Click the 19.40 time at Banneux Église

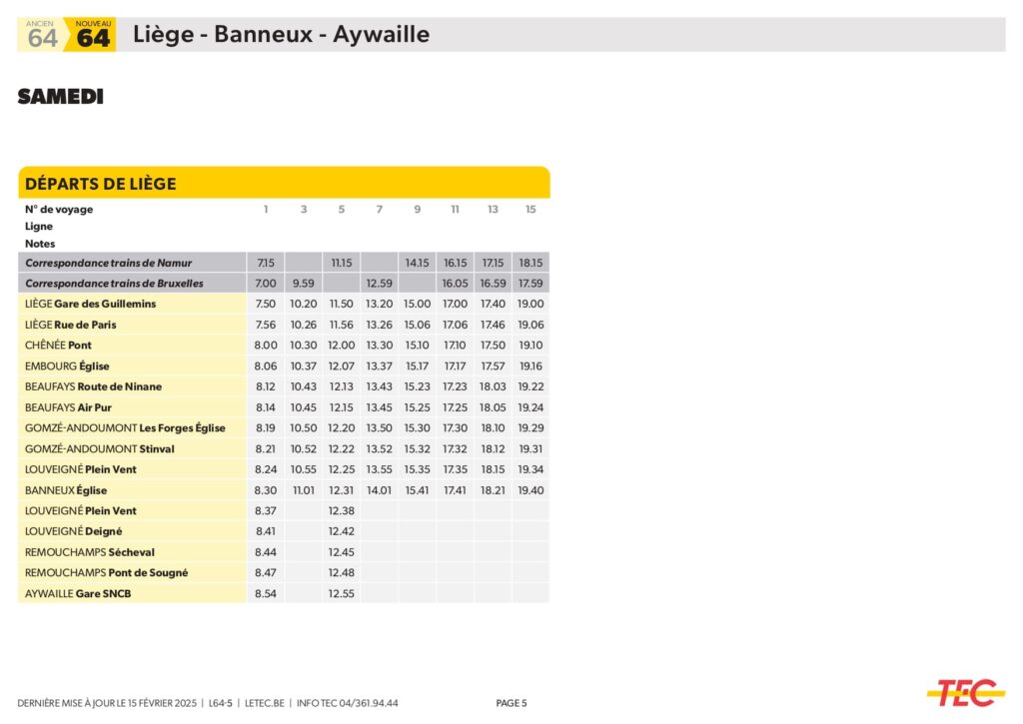tap(530, 490)
